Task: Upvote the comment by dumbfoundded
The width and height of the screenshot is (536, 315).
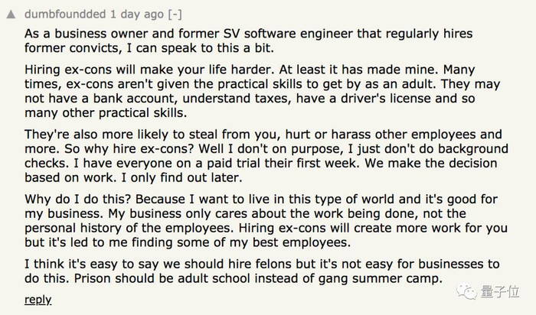Action: (x=11, y=14)
